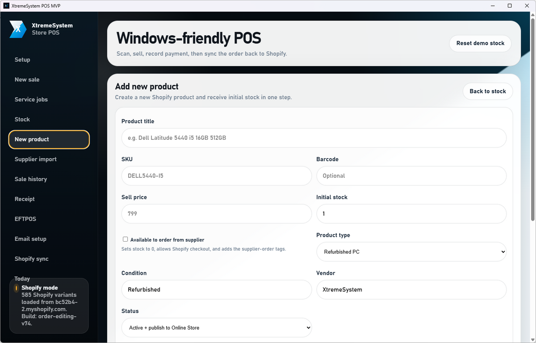536x343 pixels.
Task: Click the XtremeSystem logo in the sidebar
Action: (x=18, y=29)
